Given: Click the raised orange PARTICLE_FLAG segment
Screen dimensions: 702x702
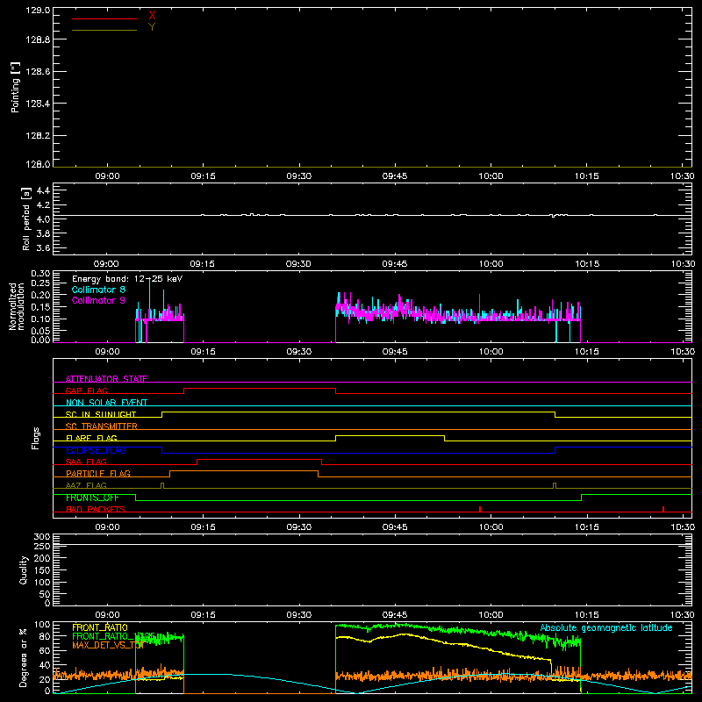Looking at the screenshot, I should coord(244,471).
